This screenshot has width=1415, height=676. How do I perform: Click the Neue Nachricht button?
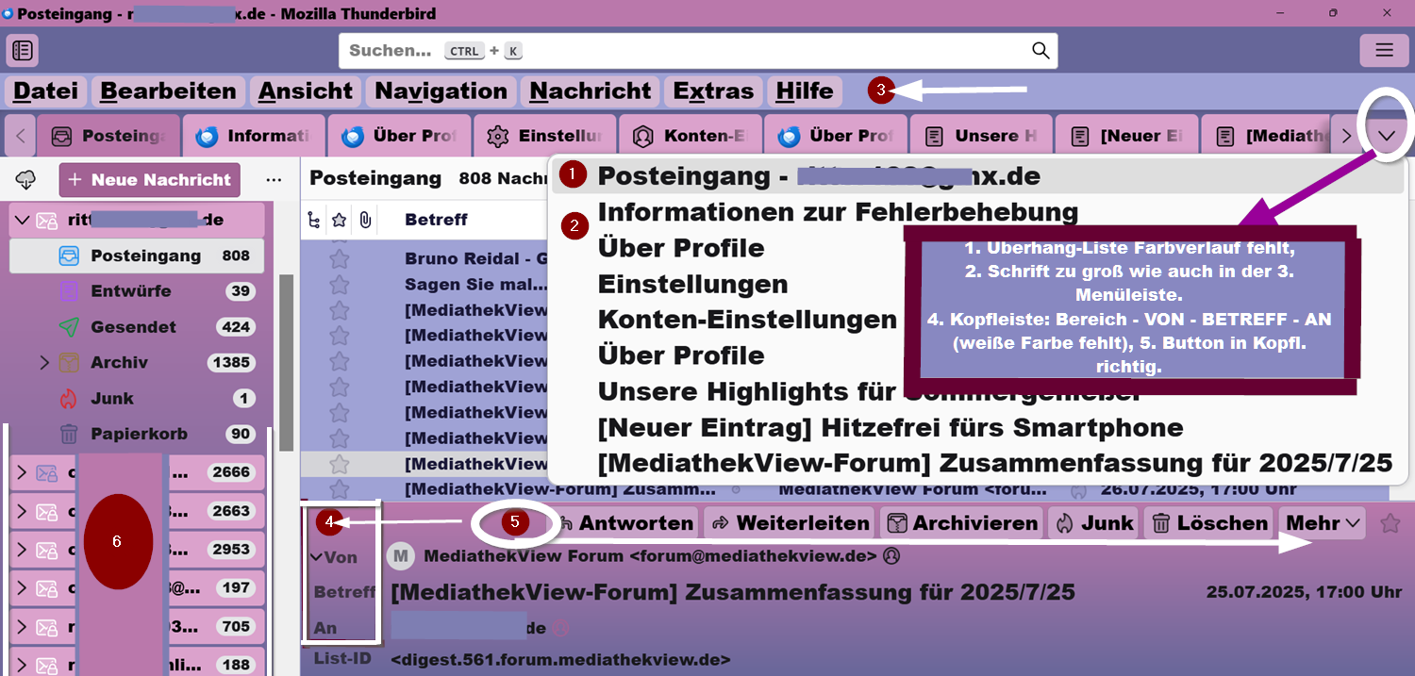coord(150,179)
